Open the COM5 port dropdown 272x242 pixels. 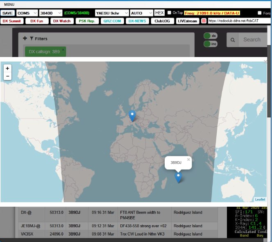27,13
